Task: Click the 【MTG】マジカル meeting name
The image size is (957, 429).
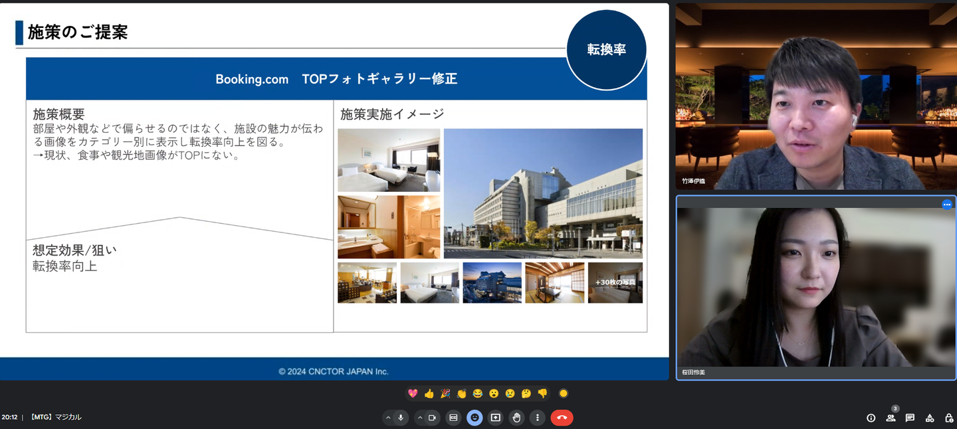Action: coord(56,417)
